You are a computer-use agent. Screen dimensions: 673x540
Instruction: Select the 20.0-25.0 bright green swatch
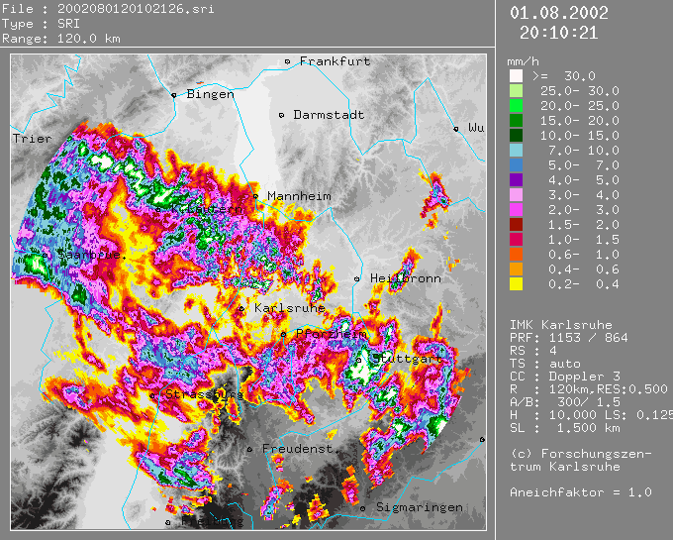[x=516, y=105]
